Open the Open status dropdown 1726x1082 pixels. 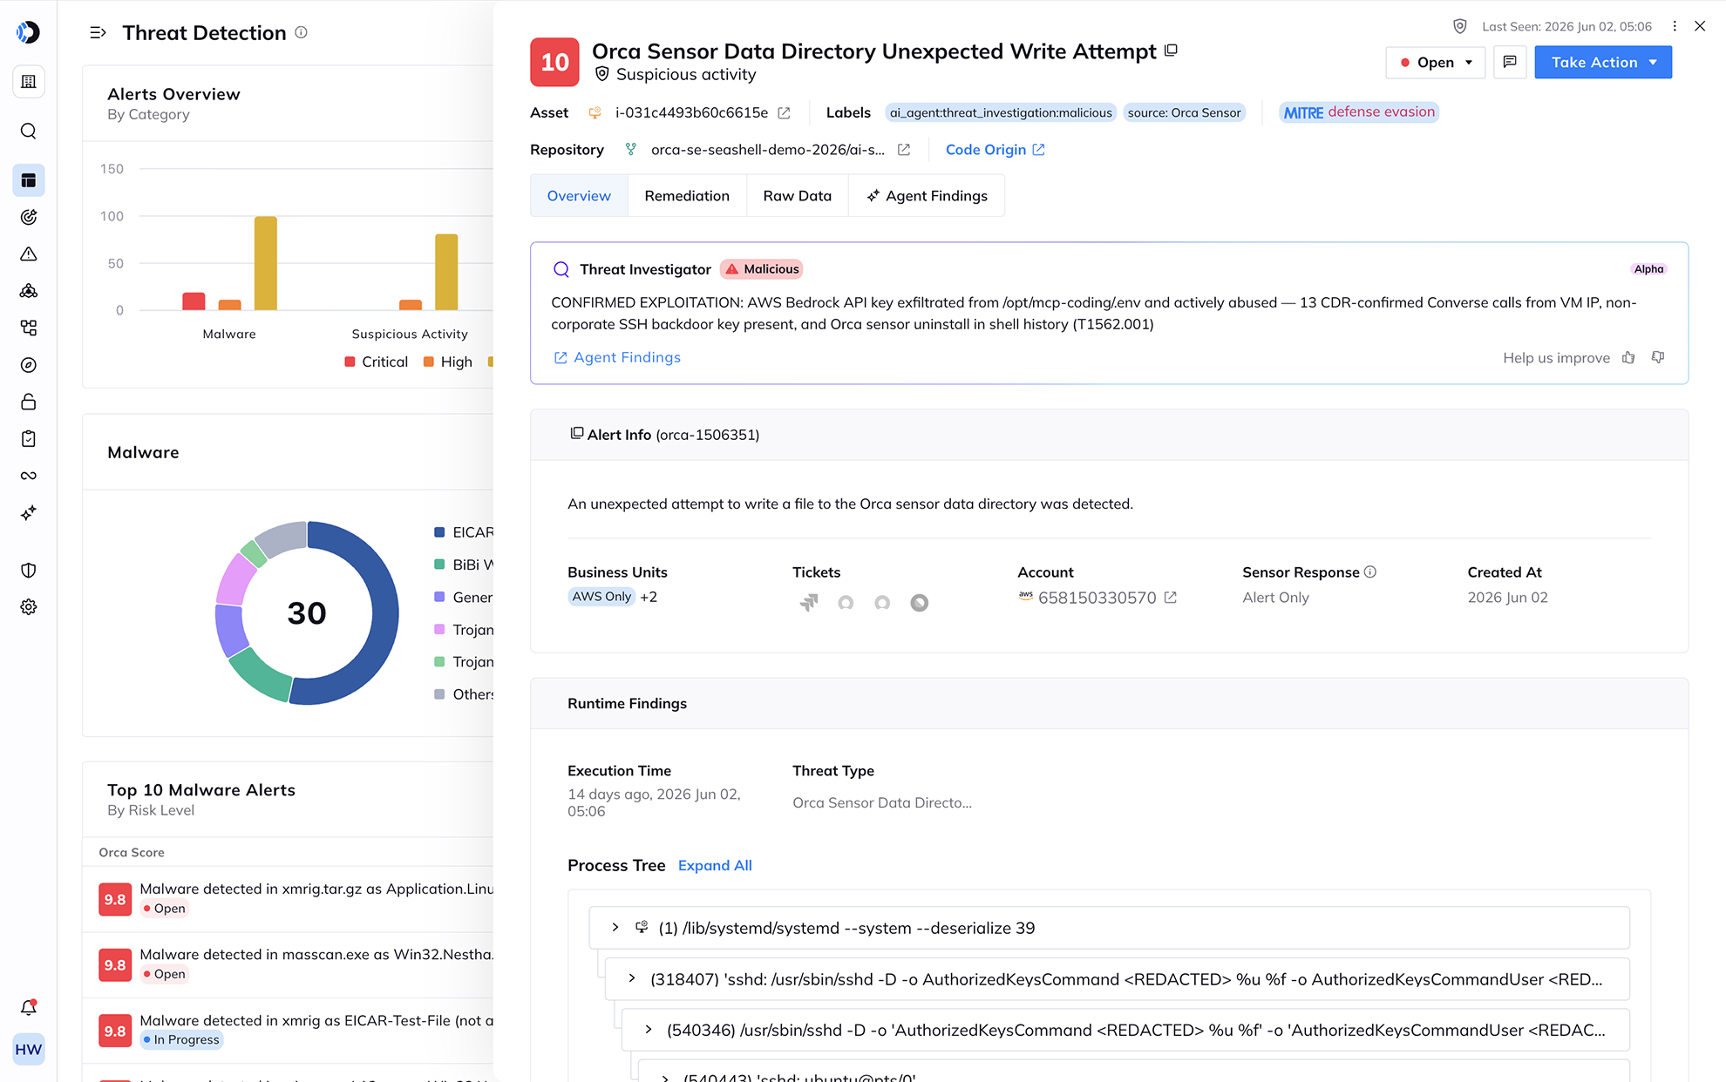(x=1435, y=62)
